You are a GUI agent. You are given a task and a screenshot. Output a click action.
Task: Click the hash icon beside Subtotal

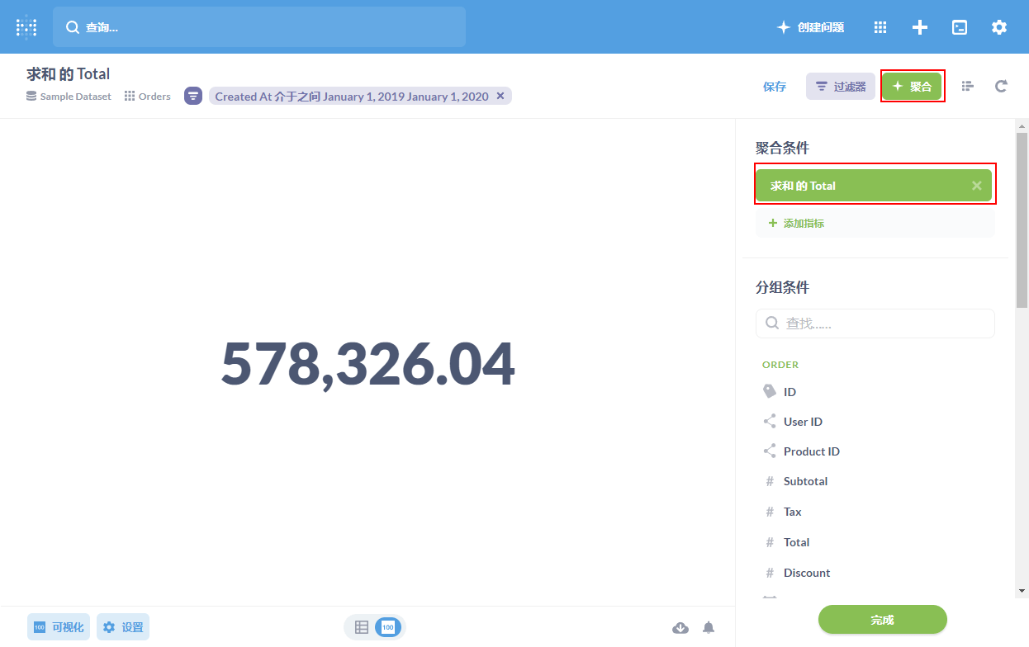coord(770,481)
